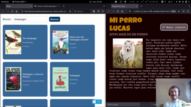
Task: Open the 'de' keyboard layout dropdown
Action: click(x=170, y=2)
